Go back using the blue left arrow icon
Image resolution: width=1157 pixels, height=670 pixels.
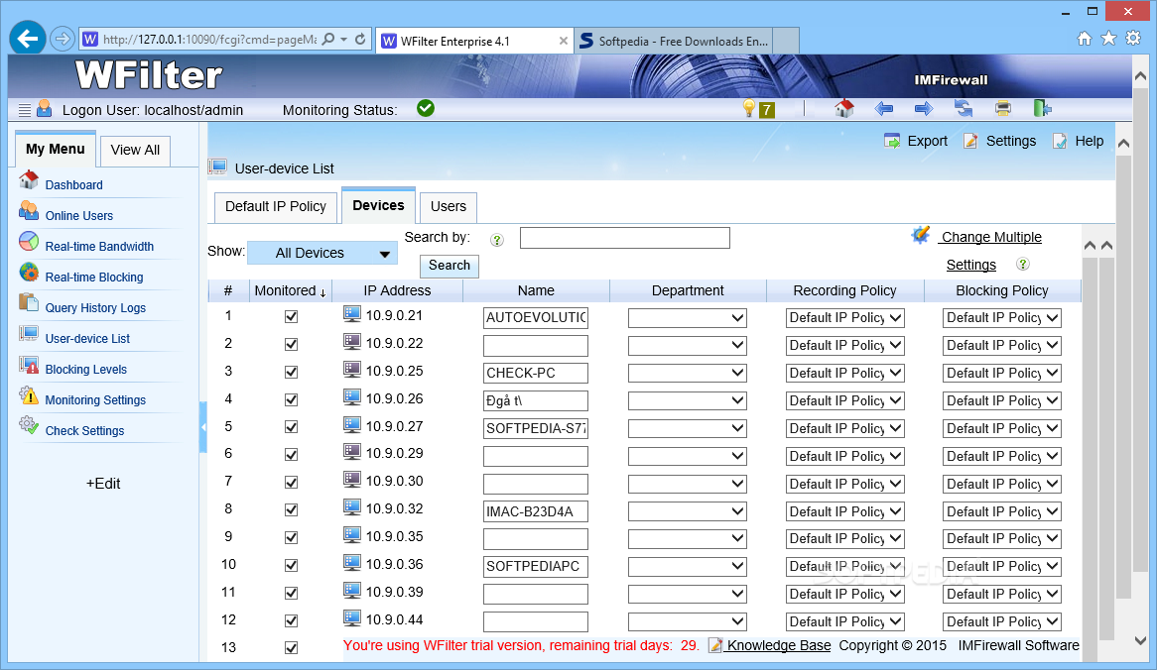884,109
